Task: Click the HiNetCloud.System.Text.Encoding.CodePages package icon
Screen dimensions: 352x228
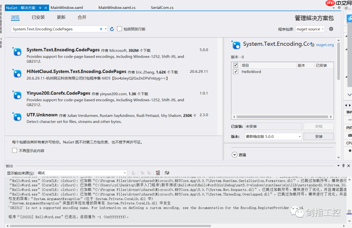Action: 17,73
